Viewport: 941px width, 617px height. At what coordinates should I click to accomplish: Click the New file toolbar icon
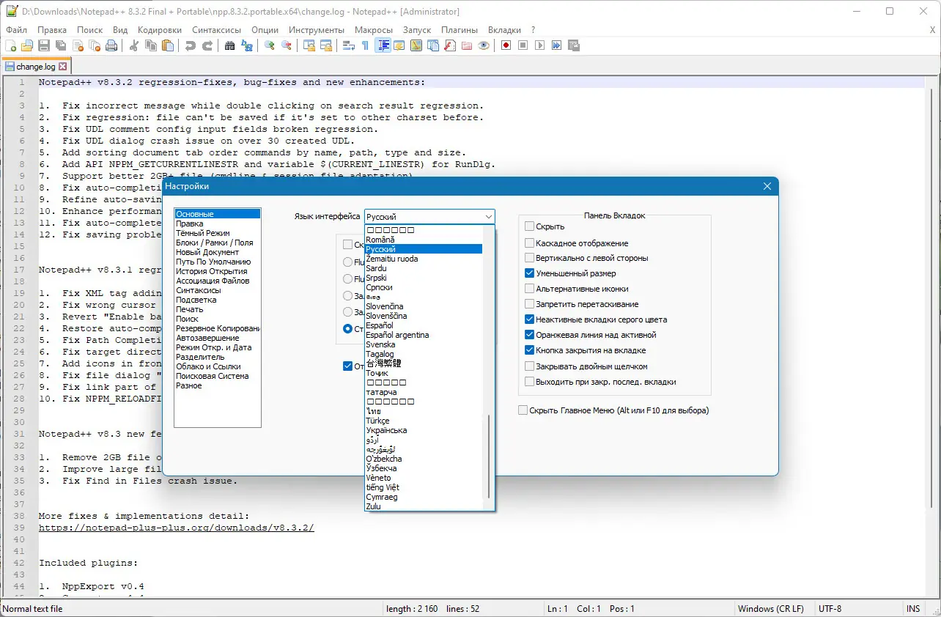tap(11, 45)
